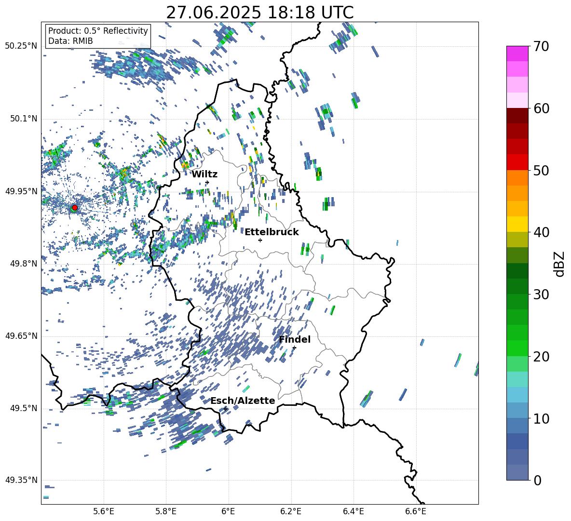The width and height of the screenshot is (571, 521).
Task: Click the magenta top colorbar segment
Action: (517, 53)
